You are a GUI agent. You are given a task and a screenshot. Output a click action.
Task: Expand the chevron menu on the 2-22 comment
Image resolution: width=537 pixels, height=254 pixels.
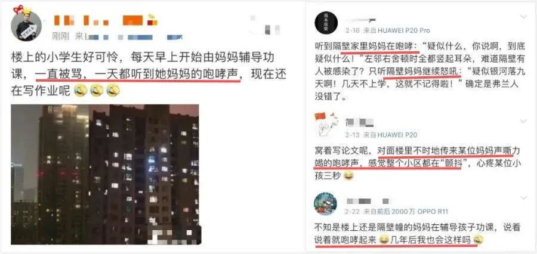click(x=523, y=198)
